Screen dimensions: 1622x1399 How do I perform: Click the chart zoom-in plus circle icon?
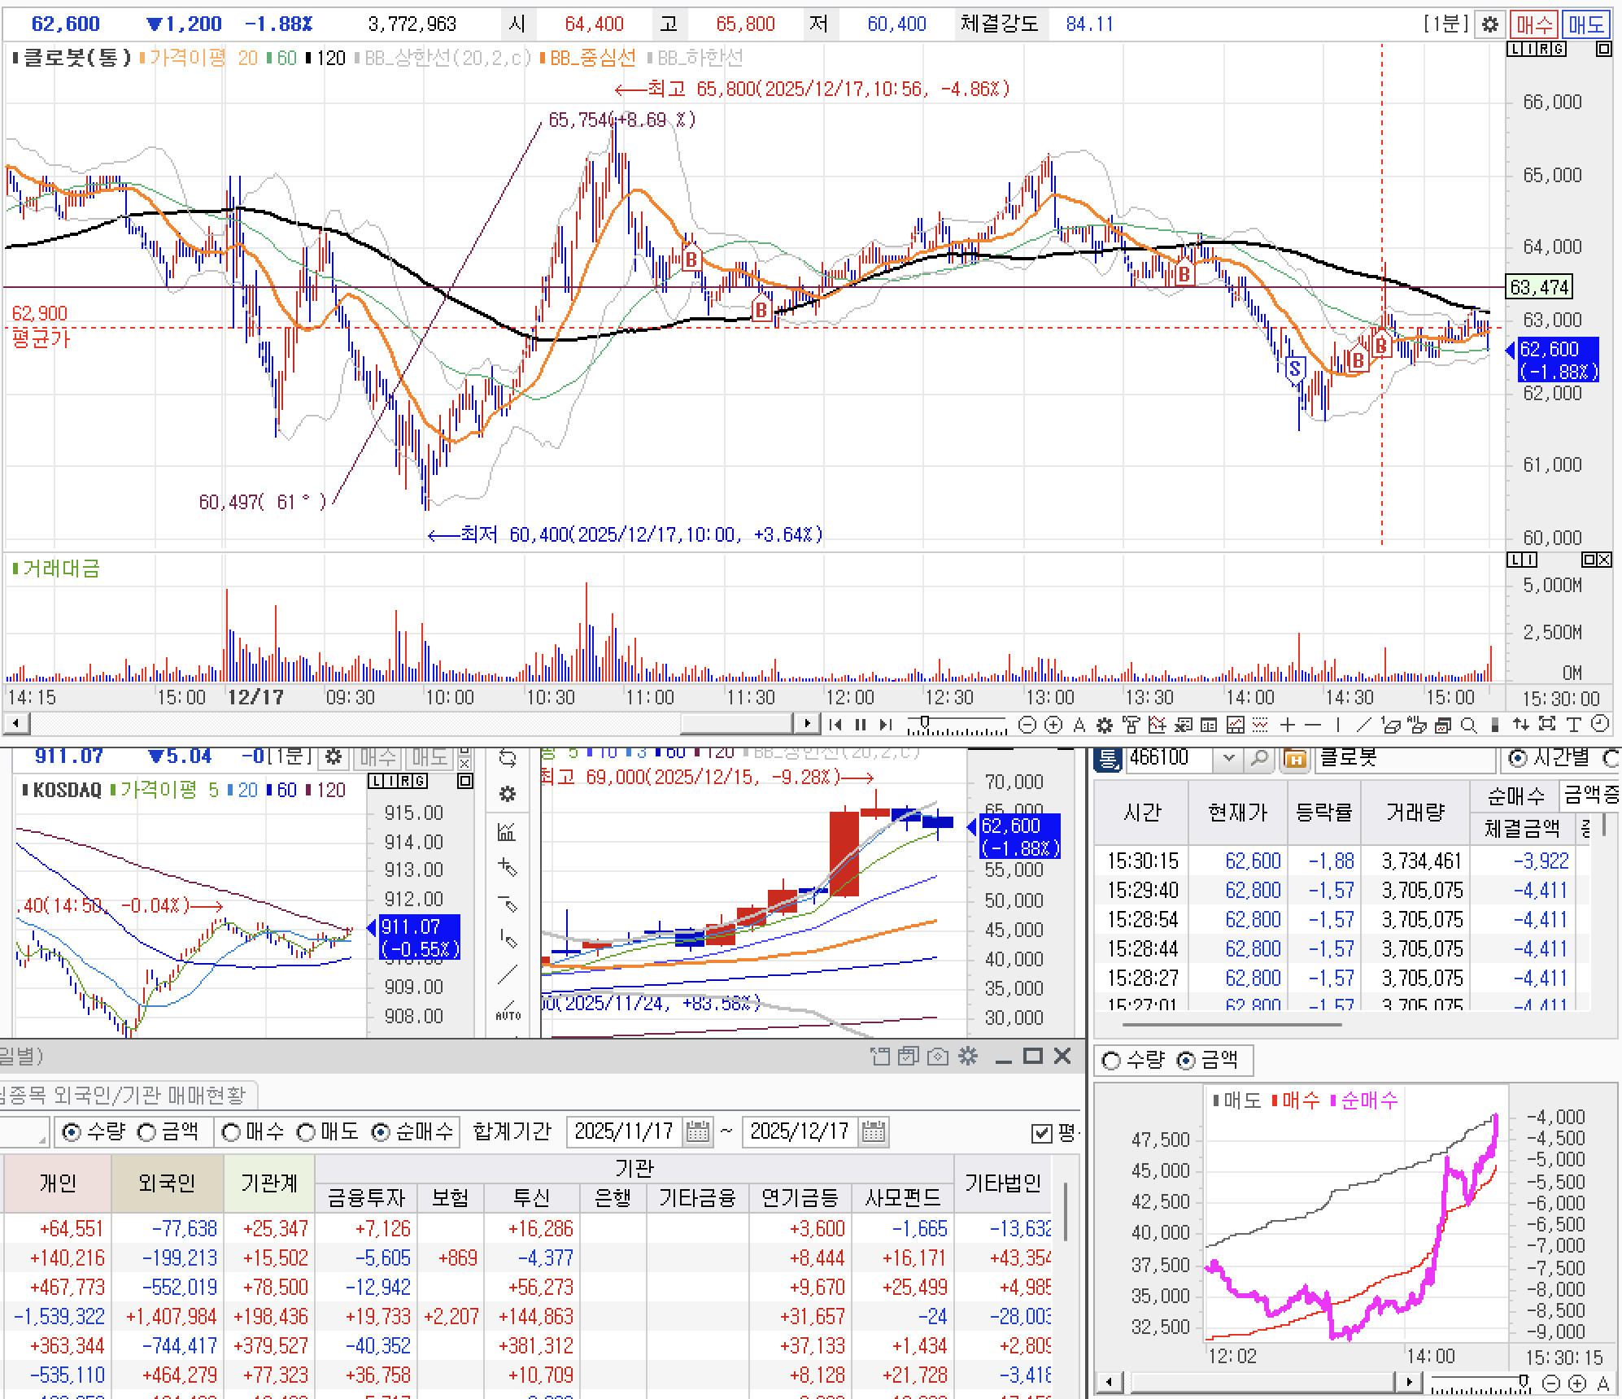point(1053,725)
